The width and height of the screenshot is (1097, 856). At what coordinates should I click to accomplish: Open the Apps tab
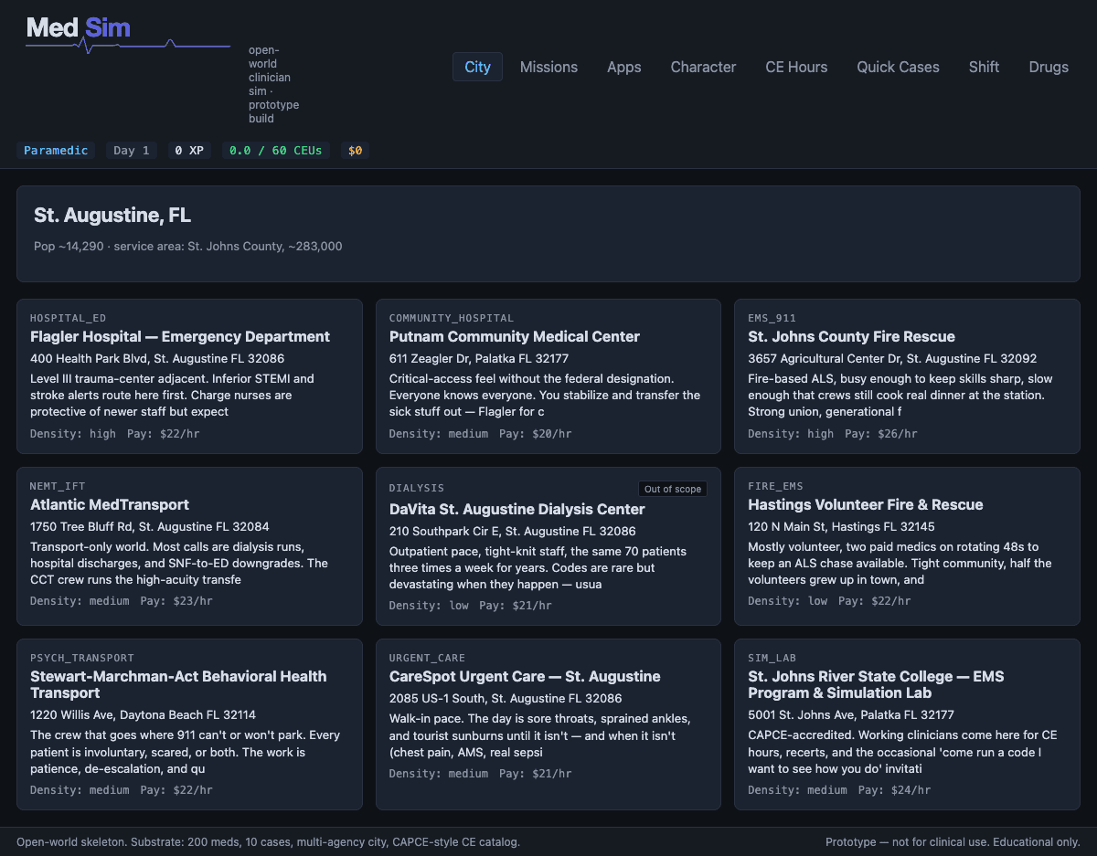pyautogui.click(x=624, y=67)
